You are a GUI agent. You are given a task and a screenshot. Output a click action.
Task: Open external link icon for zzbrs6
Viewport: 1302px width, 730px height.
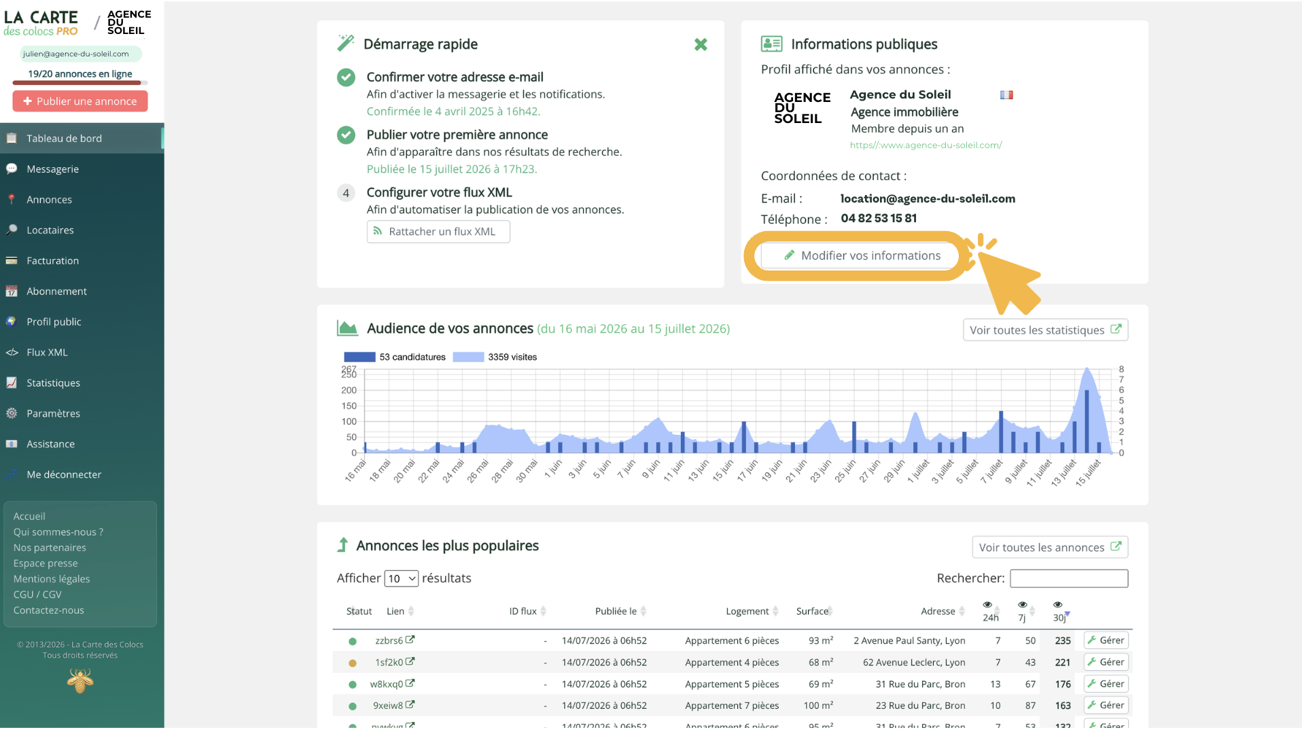point(410,640)
